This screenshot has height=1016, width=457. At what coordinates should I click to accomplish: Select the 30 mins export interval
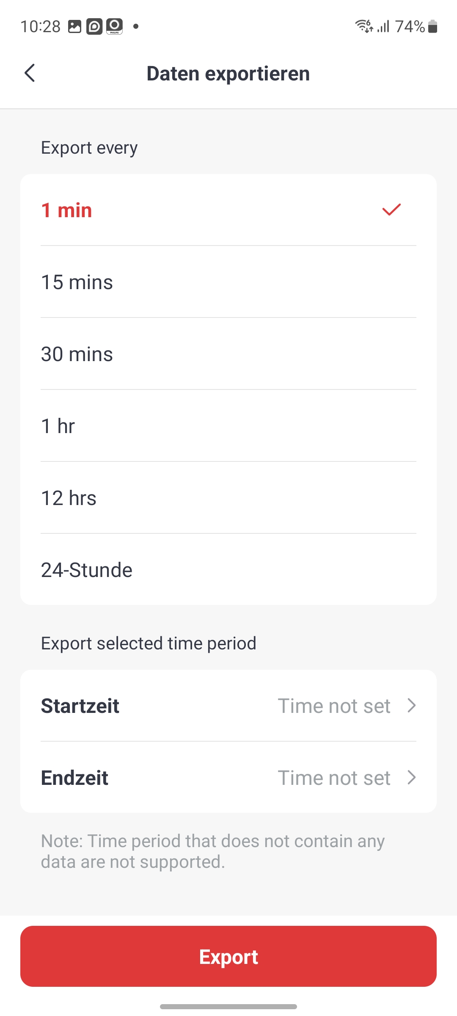(x=77, y=354)
